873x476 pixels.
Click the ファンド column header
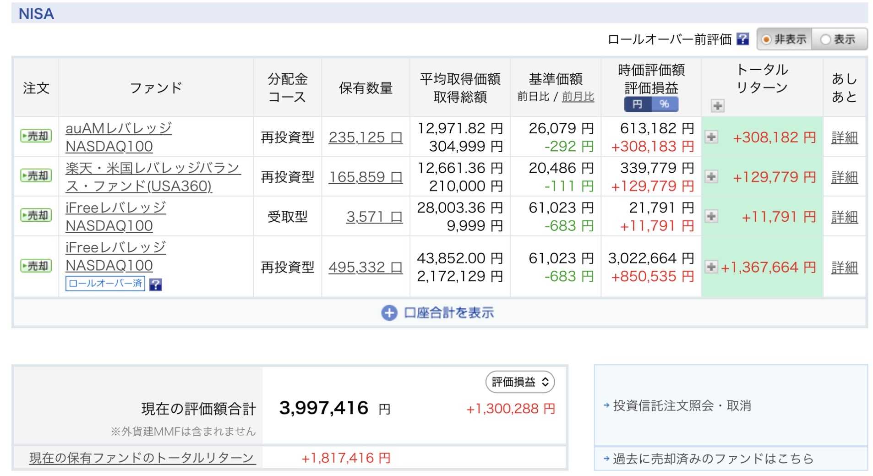coord(156,88)
